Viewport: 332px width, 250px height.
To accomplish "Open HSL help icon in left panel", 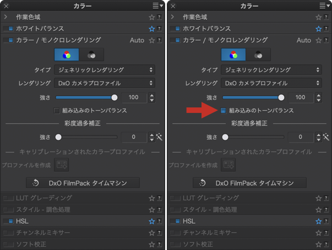I will pos(160,221).
